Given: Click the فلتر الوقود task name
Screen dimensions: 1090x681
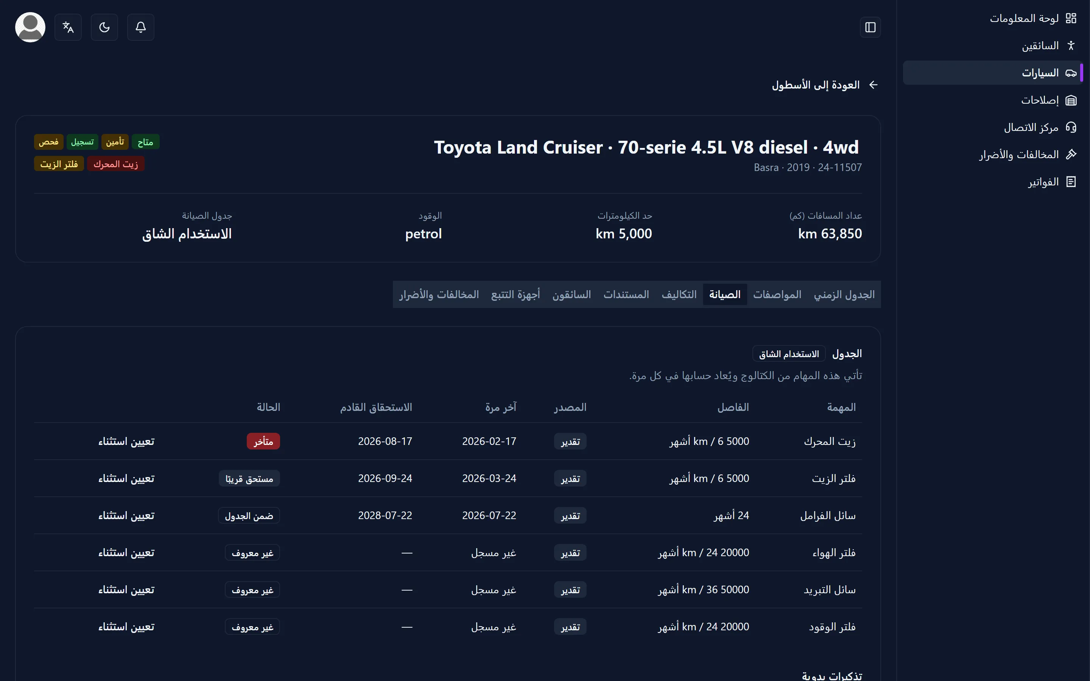Looking at the screenshot, I should click(832, 627).
